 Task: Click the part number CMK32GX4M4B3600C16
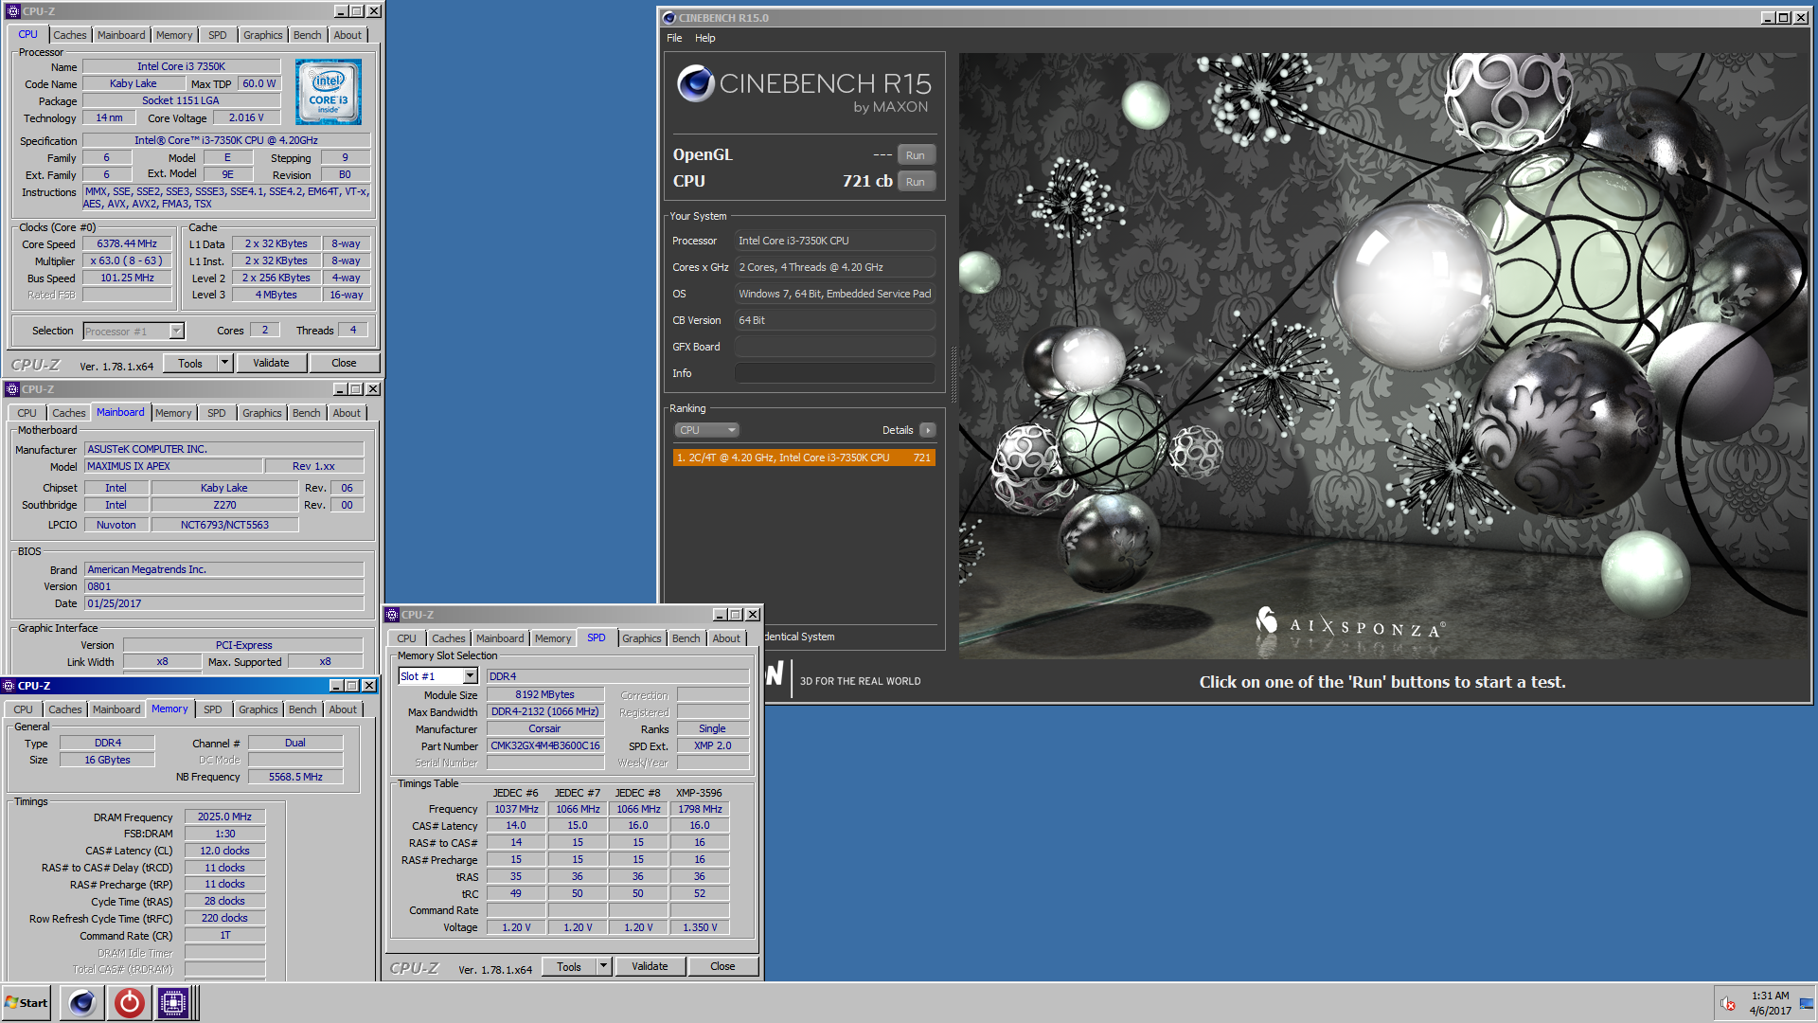pyautogui.click(x=545, y=745)
